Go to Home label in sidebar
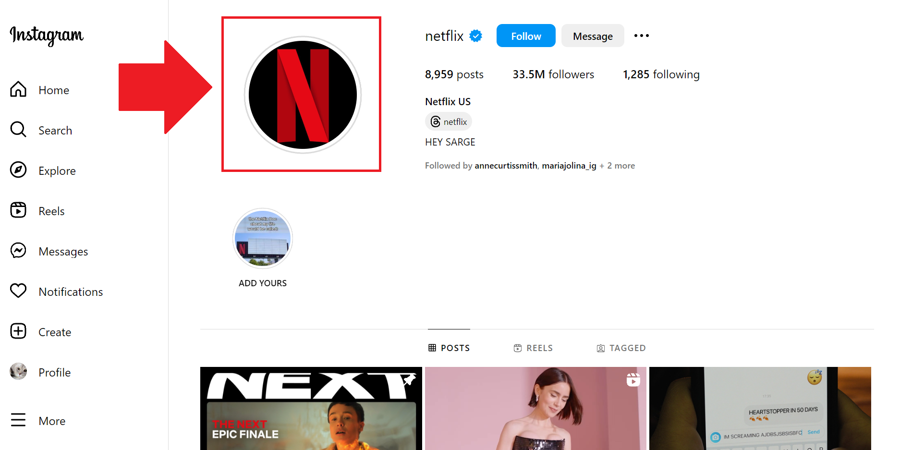 tap(54, 90)
